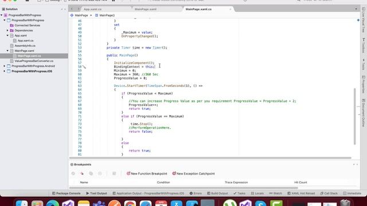Image resolution: width=367 pixels, height=206 pixels.
Task: Click the third icon in the Breakpoints toolbar
Action: pos(91,173)
